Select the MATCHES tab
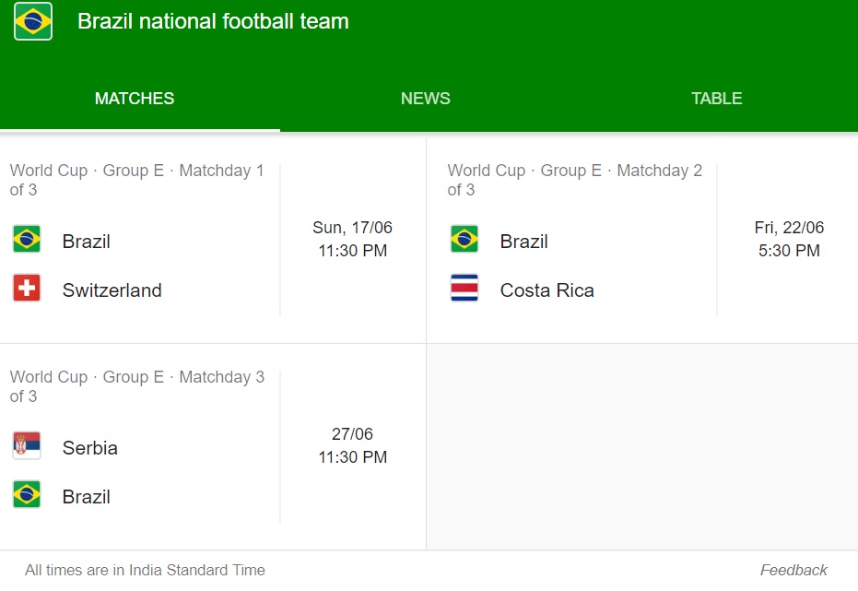 (x=135, y=99)
